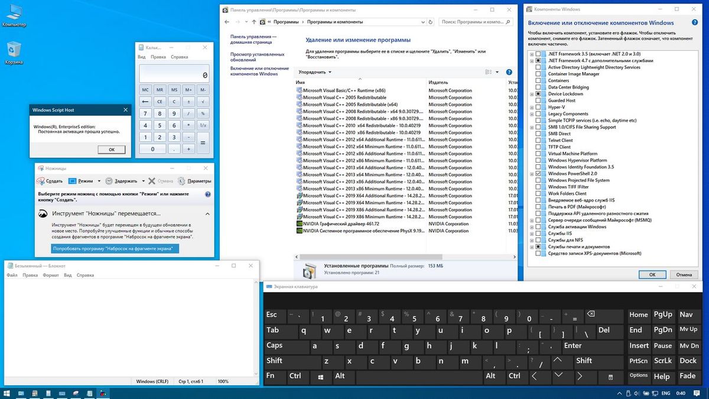Click the back arrow in Control Panel

(227, 22)
